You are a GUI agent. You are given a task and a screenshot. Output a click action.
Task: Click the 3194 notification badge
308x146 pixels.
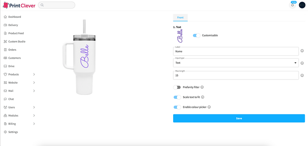click(x=294, y=2)
